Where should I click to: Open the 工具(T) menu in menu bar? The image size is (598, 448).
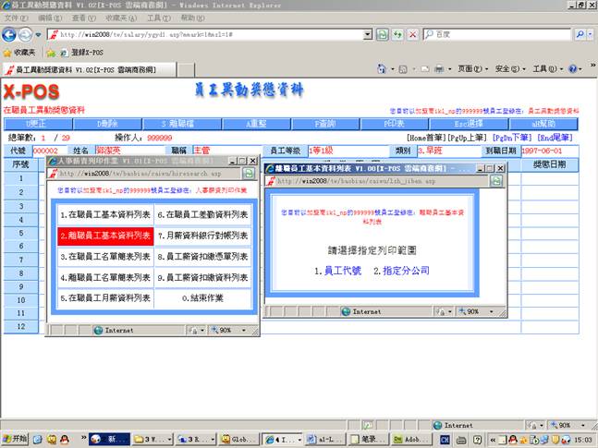tap(159, 18)
